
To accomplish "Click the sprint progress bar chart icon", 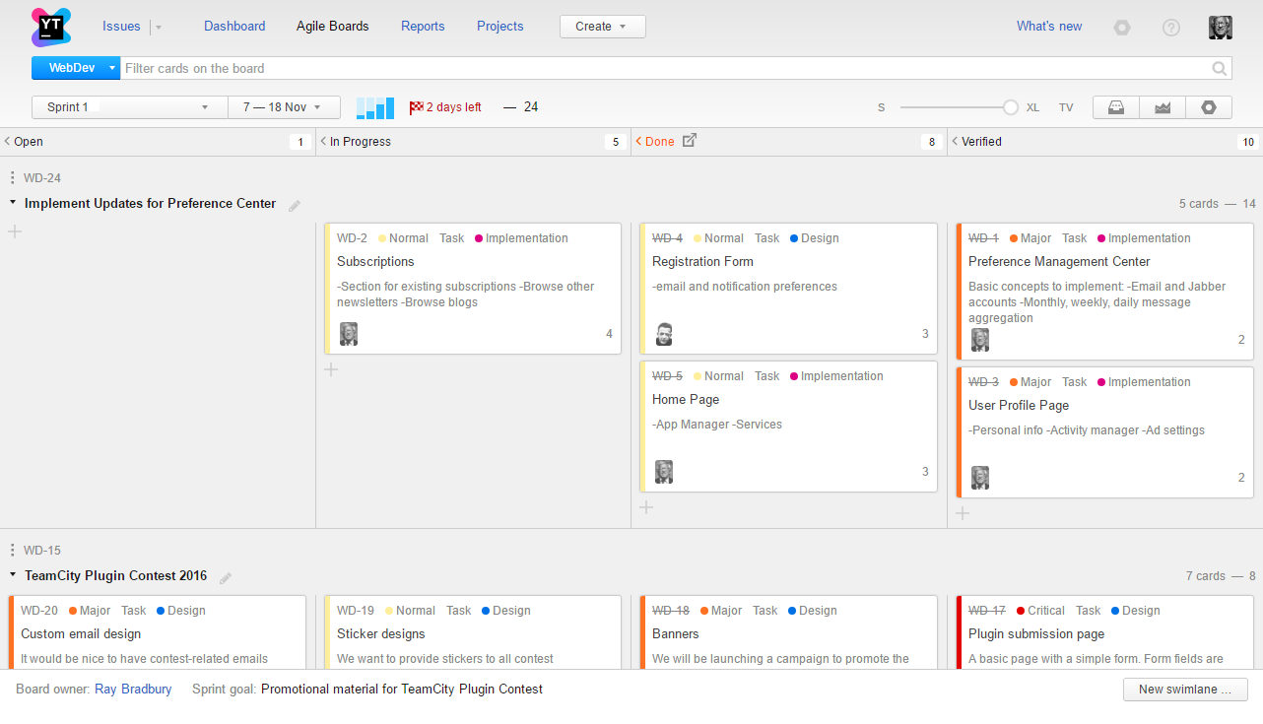I will point(374,107).
